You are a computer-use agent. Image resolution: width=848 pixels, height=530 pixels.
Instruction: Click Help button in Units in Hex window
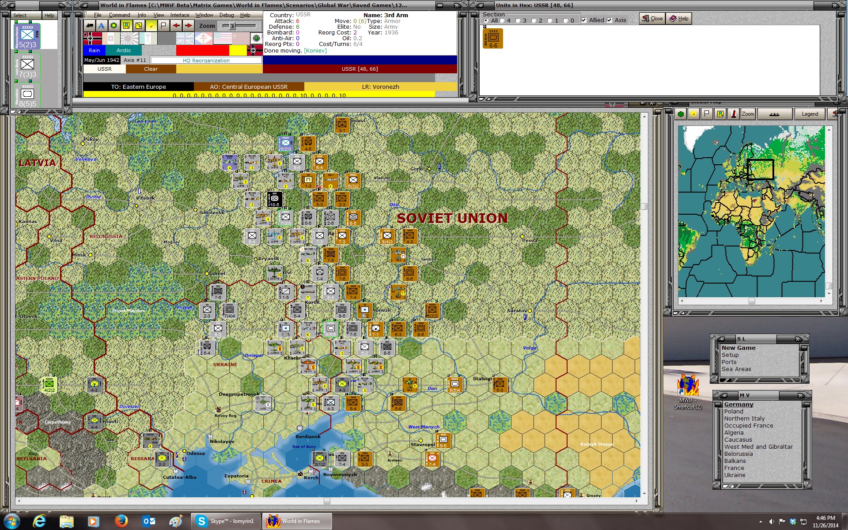pos(679,19)
